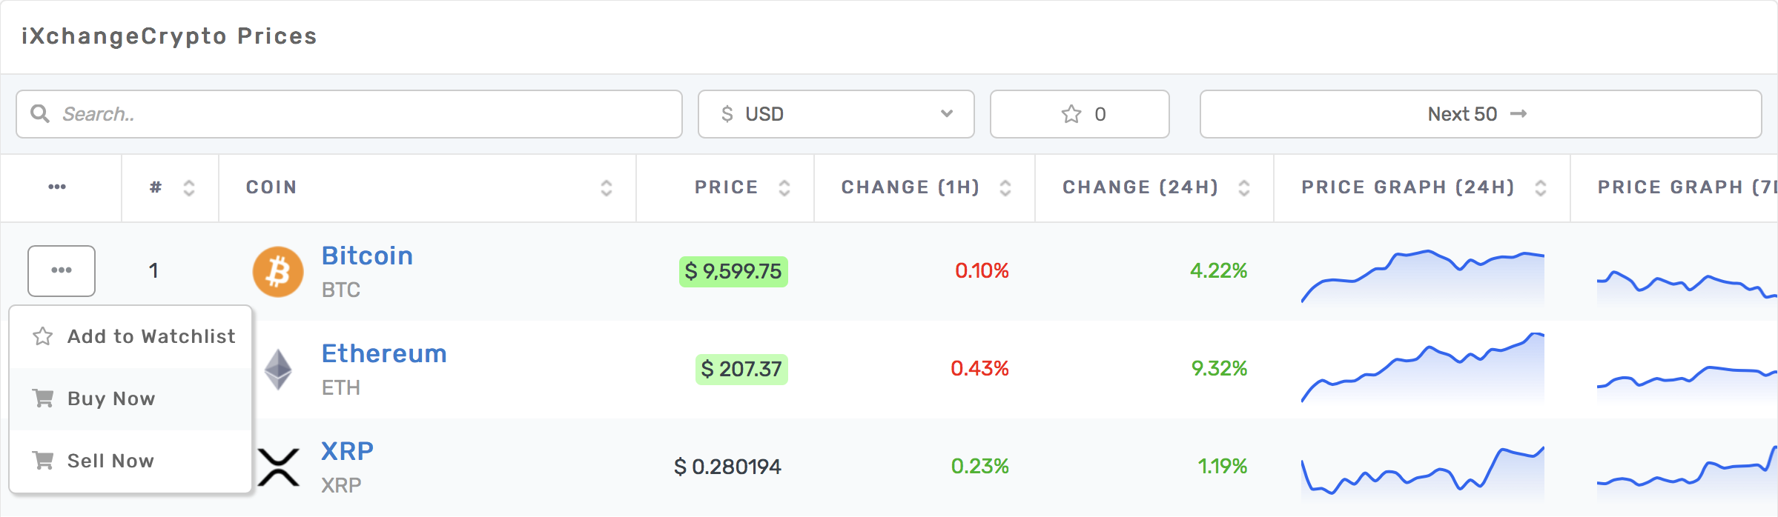Sort by rank number column
1778x517 pixels.
pyautogui.click(x=189, y=188)
